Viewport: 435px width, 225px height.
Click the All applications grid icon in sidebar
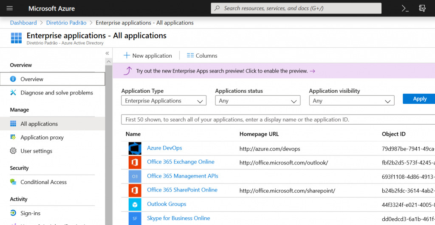[13, 123]
